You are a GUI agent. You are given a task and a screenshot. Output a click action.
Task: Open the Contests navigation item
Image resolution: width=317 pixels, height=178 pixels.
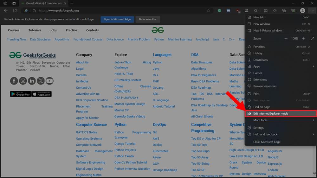pos(92,30)
